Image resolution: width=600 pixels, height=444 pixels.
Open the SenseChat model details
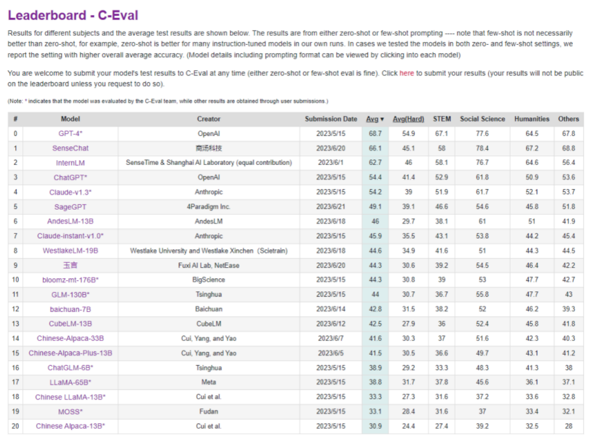click(70, 148)
